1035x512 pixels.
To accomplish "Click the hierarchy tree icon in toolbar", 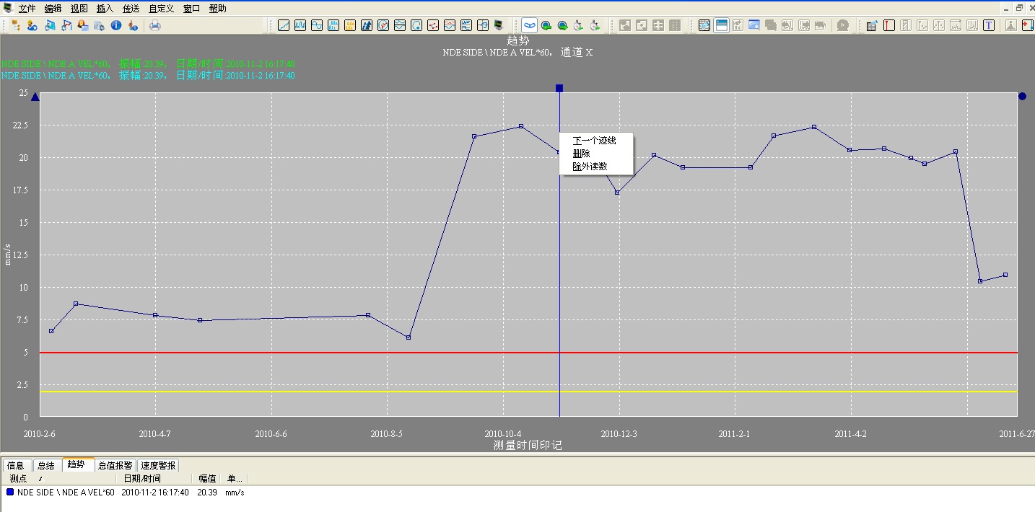I will click(x=15, y=25).
